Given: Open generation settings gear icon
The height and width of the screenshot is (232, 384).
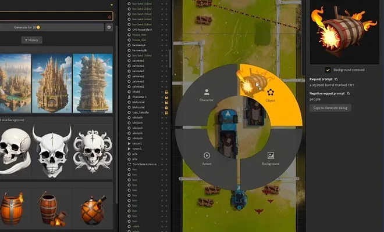Looking at the screenshot, I should point(109,27).
